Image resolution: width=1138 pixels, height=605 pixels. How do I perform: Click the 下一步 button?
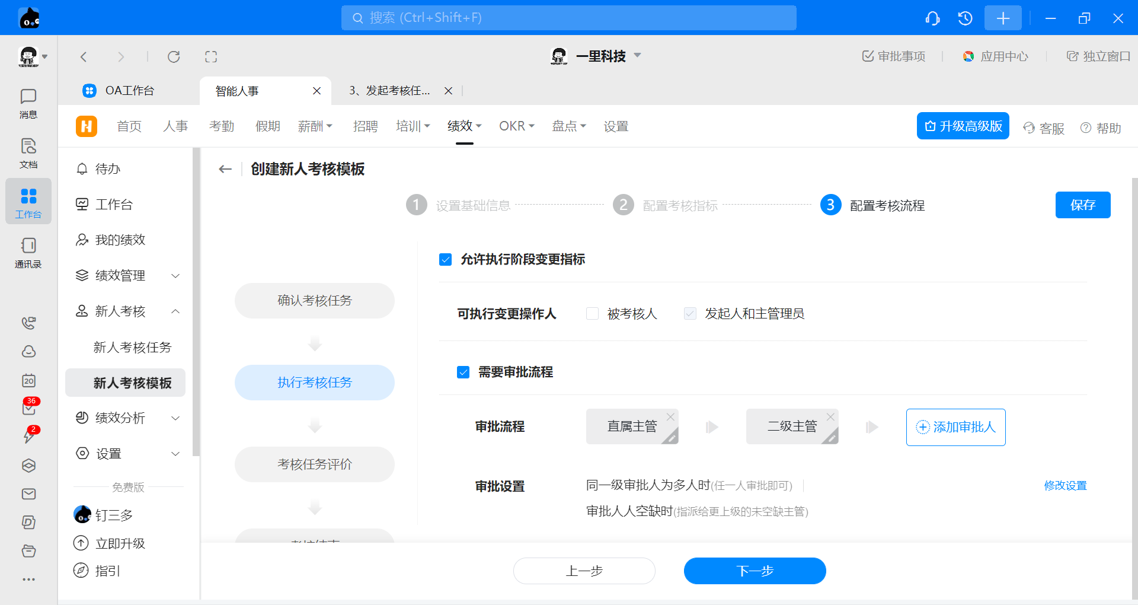755,571
